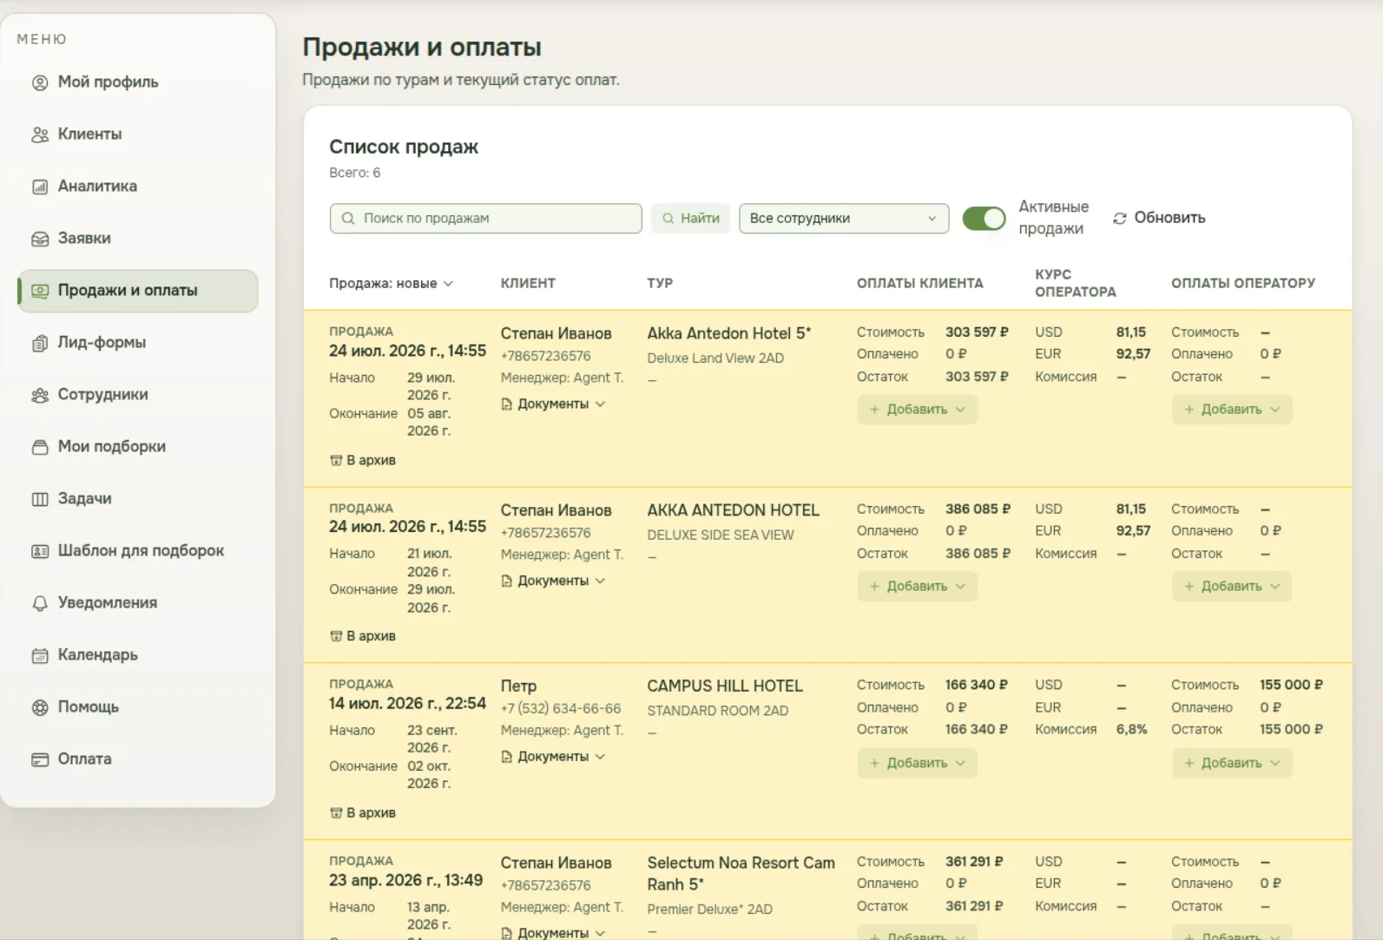Click the columns icon next to Задачи
The image size is (1383, 940).
(x=40, y=499)
